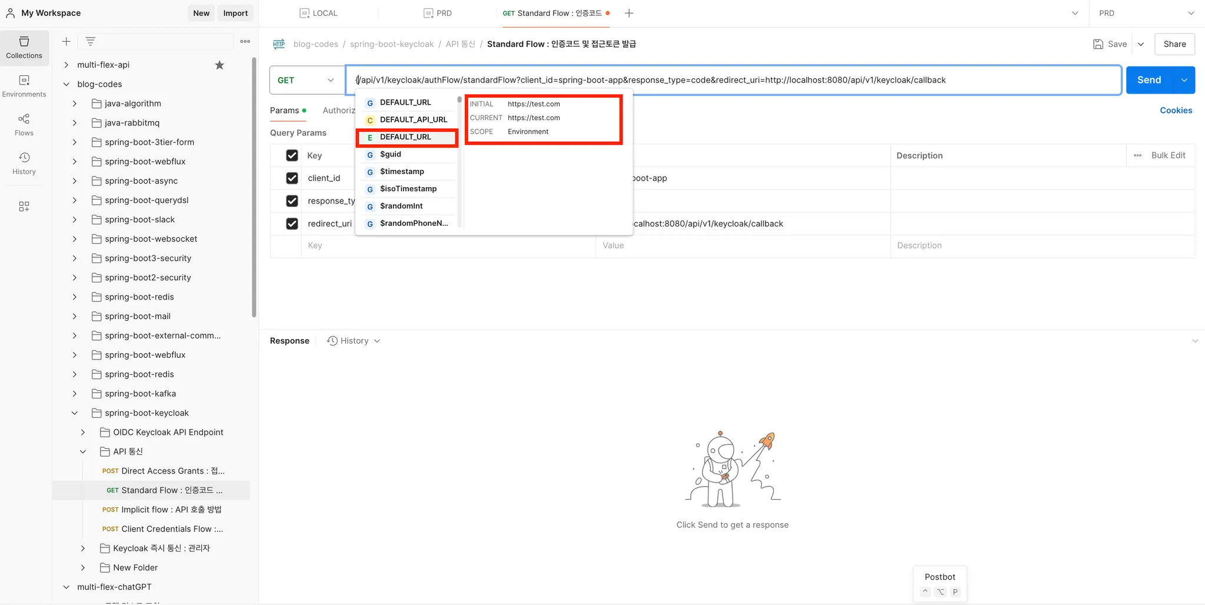Open the Send button dropdown arrow
The width and height of the screenshot is (1205, 605).
(1184, 80)
